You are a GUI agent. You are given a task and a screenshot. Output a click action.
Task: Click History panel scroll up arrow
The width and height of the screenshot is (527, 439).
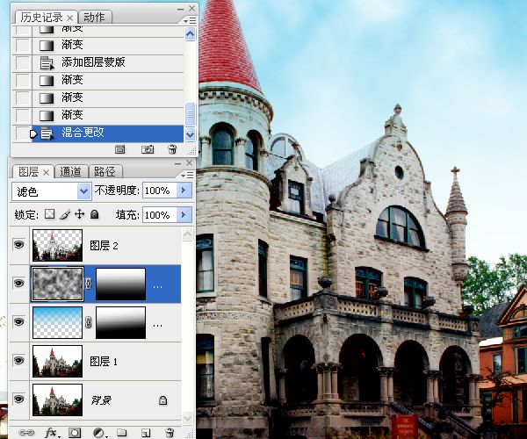[x=191, y=33]
